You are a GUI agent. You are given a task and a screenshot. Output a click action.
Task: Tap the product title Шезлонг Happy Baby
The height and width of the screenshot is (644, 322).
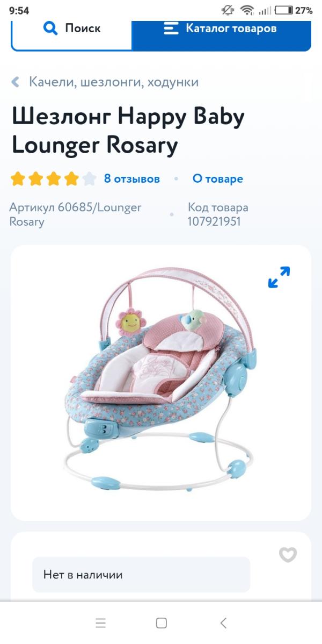pos(128,117)
